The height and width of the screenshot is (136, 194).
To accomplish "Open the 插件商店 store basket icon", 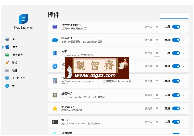I will point(7,55).
